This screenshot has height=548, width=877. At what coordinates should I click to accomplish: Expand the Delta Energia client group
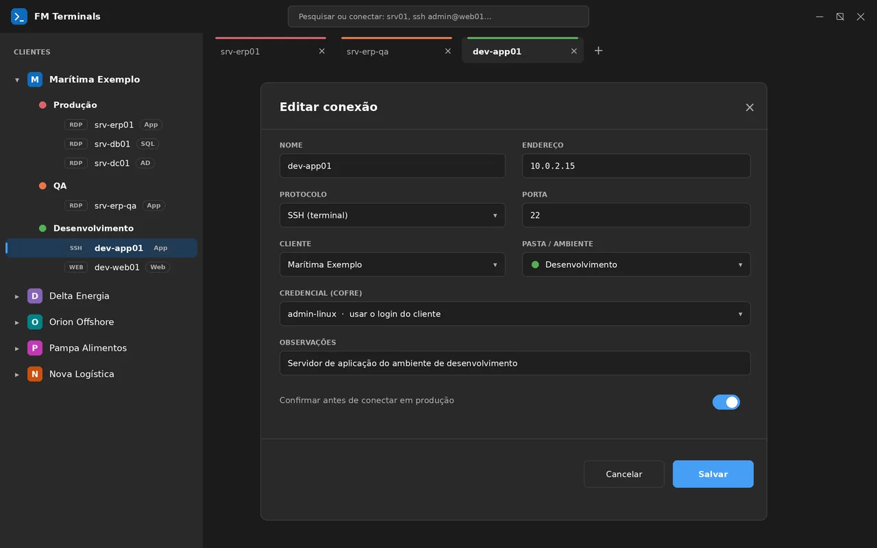point(17,297)
